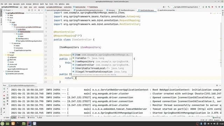Open Terminal tool window tab

pyautogui.click(x=31, y=118)
